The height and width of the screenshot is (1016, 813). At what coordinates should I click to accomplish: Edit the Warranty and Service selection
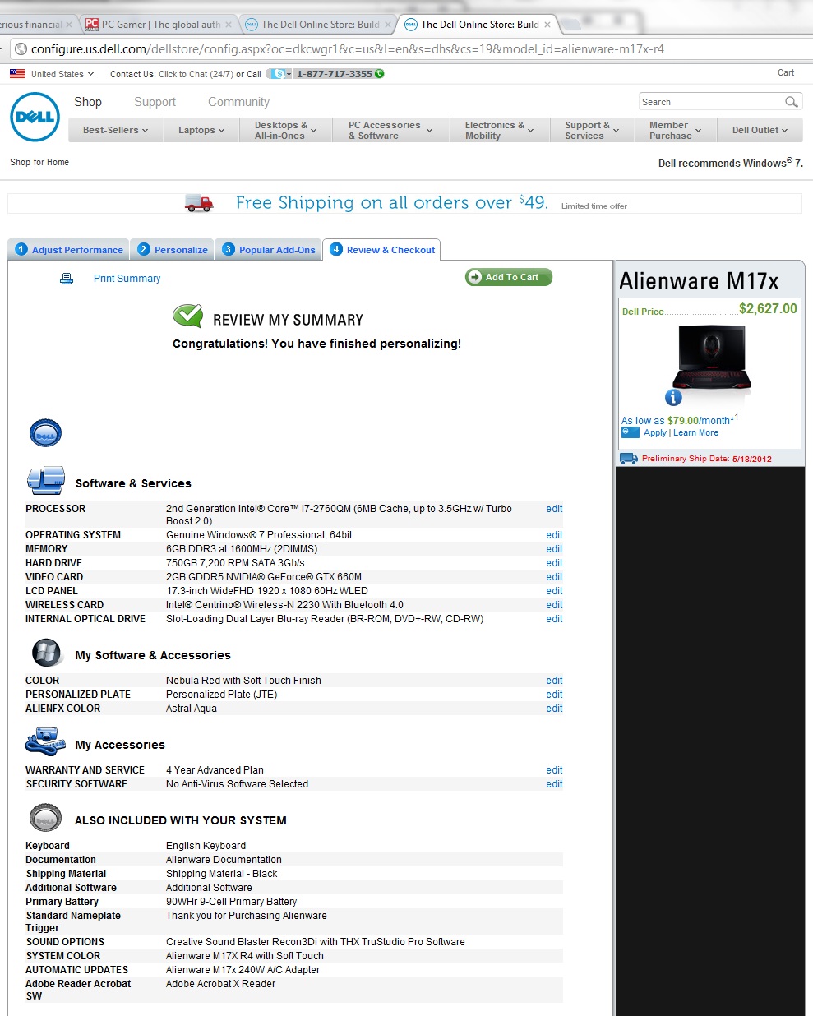(554, 770)
